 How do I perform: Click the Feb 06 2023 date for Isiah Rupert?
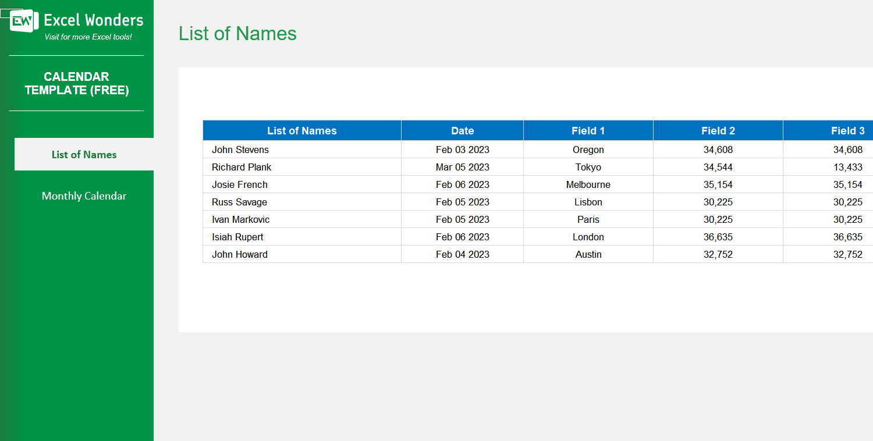[x=463, y=237]
